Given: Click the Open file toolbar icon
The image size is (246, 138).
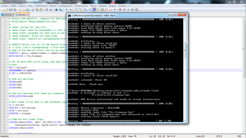Looking at the screenshot, I should coord(6,10).
